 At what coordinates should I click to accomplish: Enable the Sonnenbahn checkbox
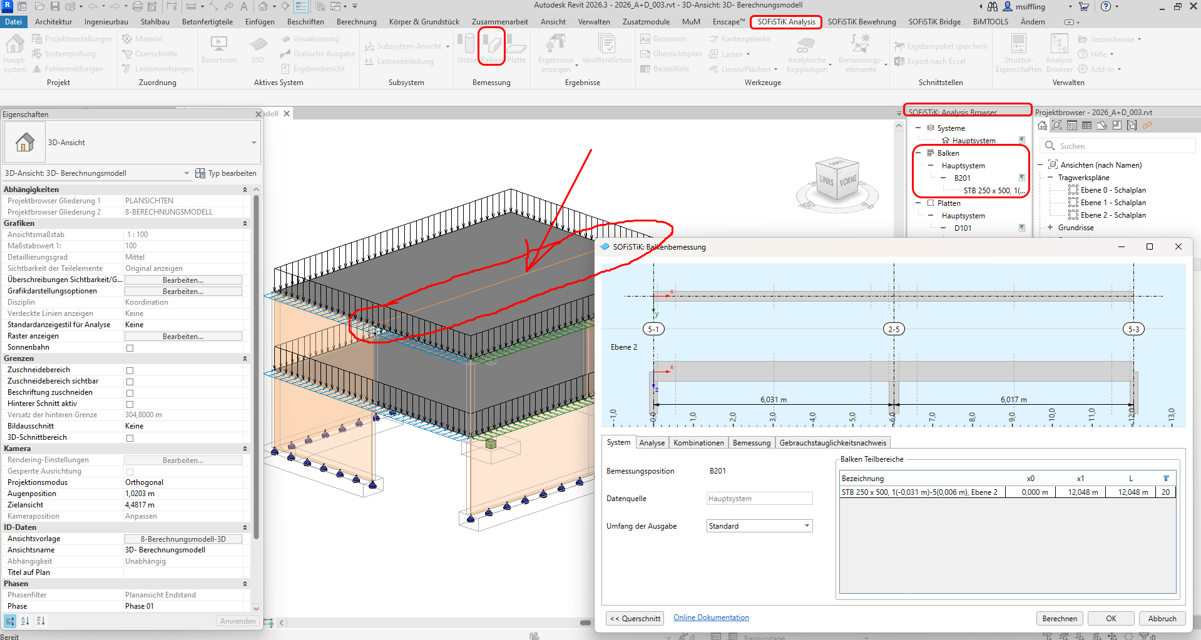[130, 348]
